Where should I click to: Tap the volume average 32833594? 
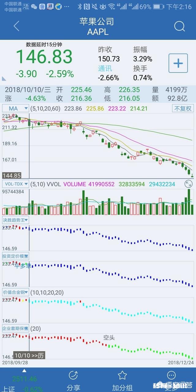[132, 184]
